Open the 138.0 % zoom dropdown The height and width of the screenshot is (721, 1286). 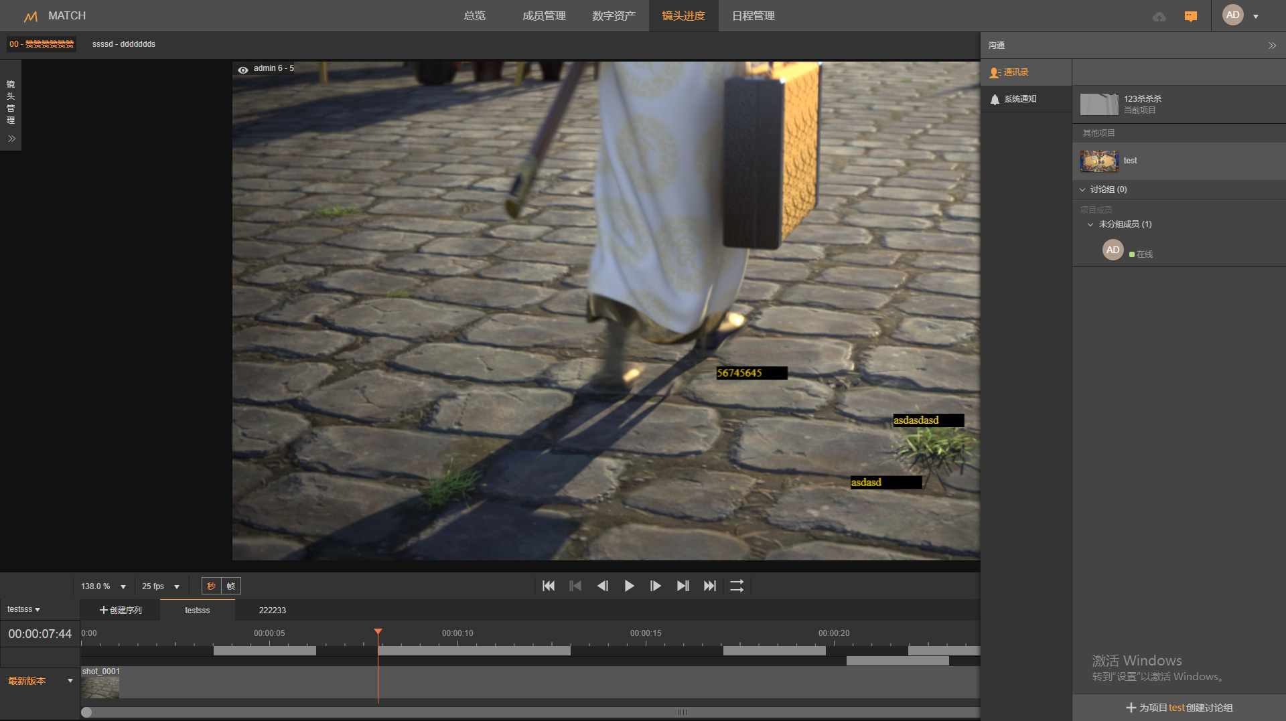[103, 586]
